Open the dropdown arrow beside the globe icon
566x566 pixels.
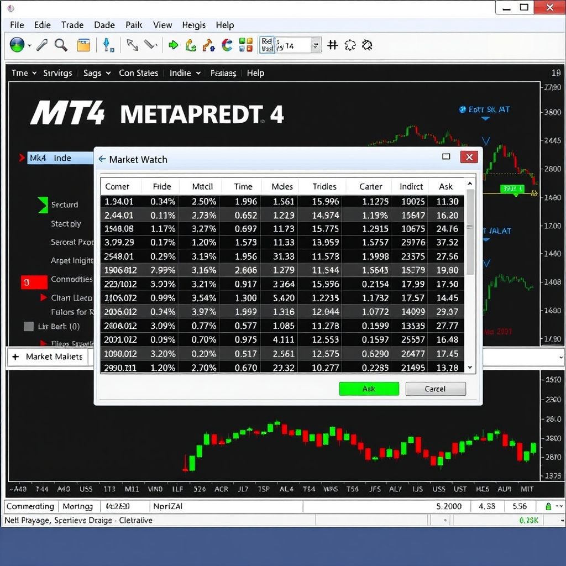point(30,46)
